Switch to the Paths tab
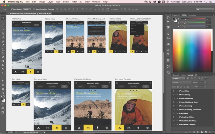 [183, 75]
